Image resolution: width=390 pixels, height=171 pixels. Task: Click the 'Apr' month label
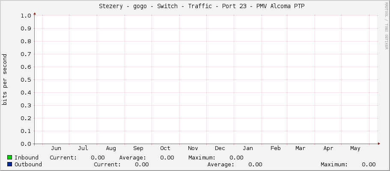[x=328, y=148]
